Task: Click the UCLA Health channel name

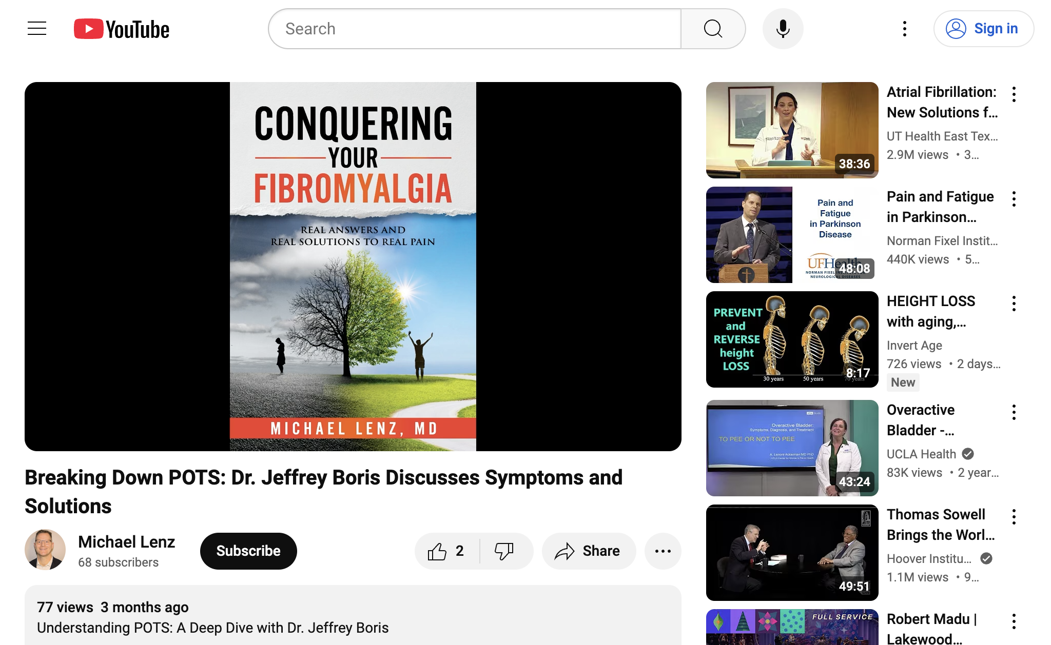Action: click(x=921, y=454)
